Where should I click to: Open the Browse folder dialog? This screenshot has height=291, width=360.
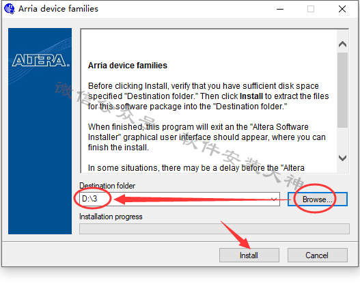318,199
